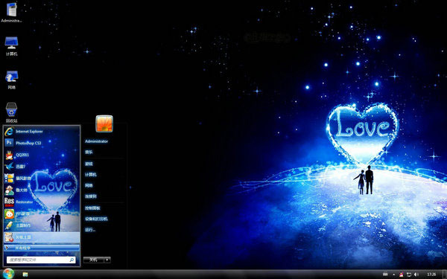Click the show desktop button at taskbar end
This screenshot has width=447, height=279.
point(445,274)
